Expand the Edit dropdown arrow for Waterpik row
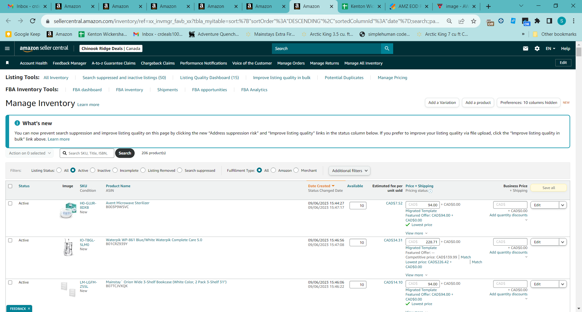Image resolution: width=582 pixels, height=312 pixels. (563, 242)
